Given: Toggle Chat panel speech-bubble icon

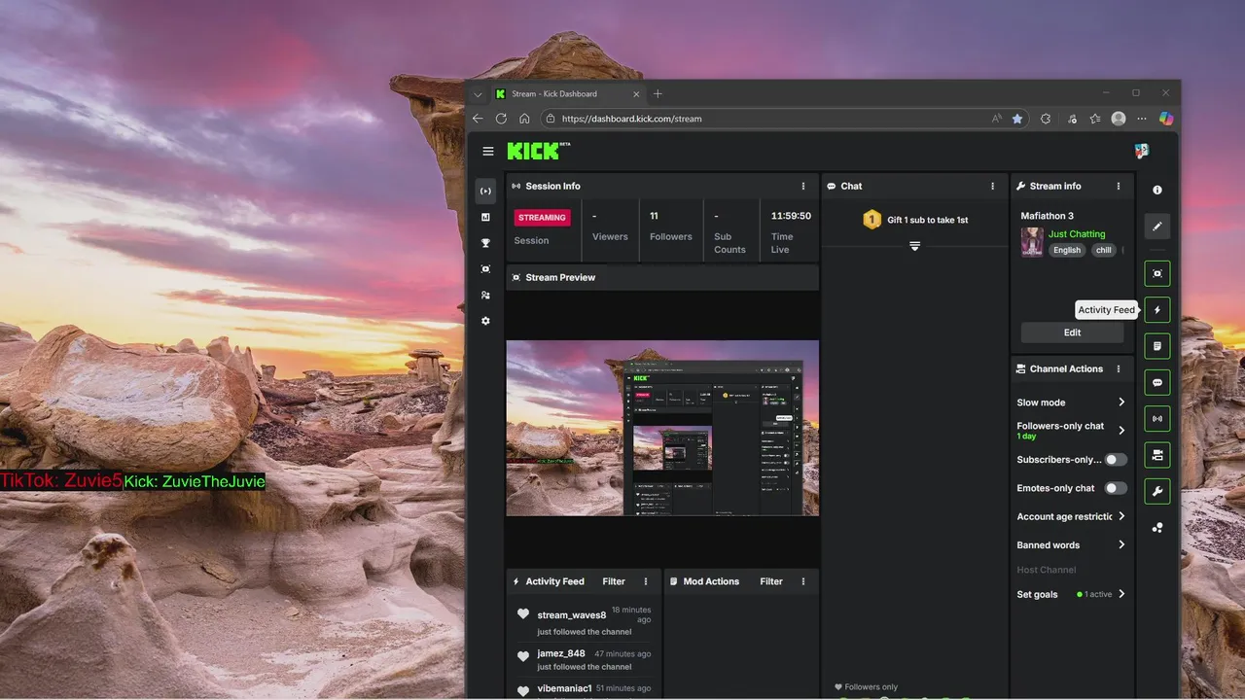Looking at the screenshot, I should (1157, 383).
